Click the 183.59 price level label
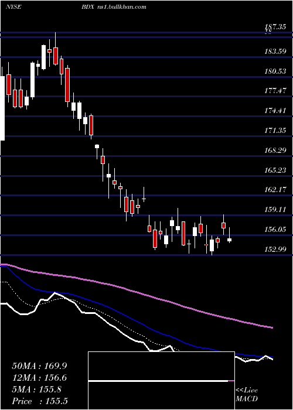The height and width of the screenshot is (410, 293). 275,52
